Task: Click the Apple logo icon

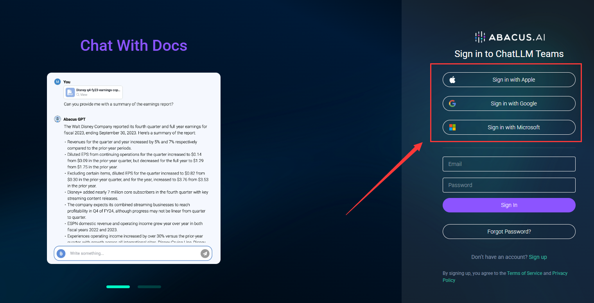Action: (452, 80)
